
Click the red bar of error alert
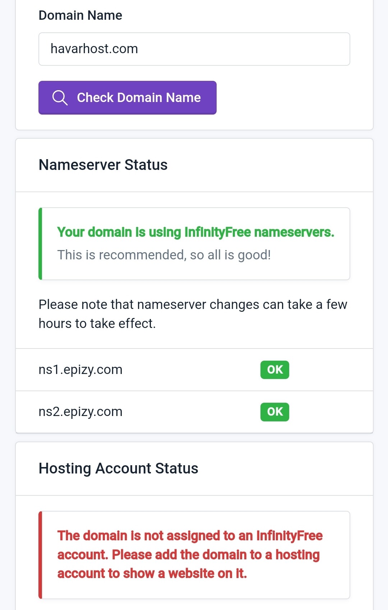tap(40, 555)
